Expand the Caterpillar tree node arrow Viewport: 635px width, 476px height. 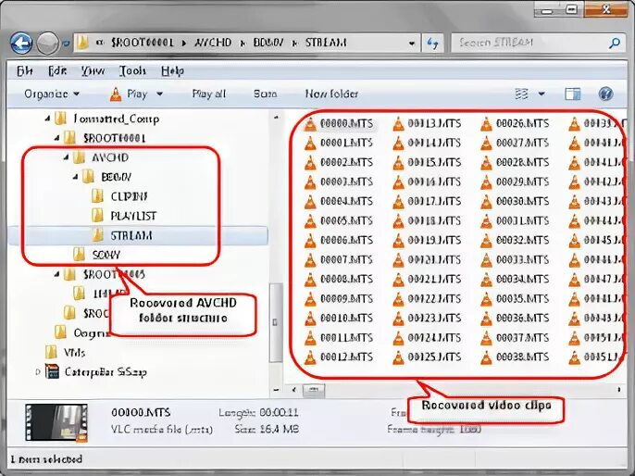[38, 371]
